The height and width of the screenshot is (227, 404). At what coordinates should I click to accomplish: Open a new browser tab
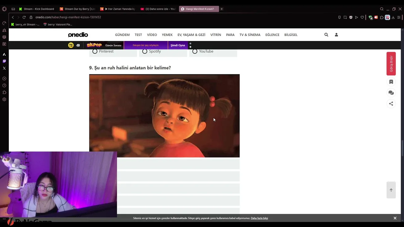click(x=222, y=9)
